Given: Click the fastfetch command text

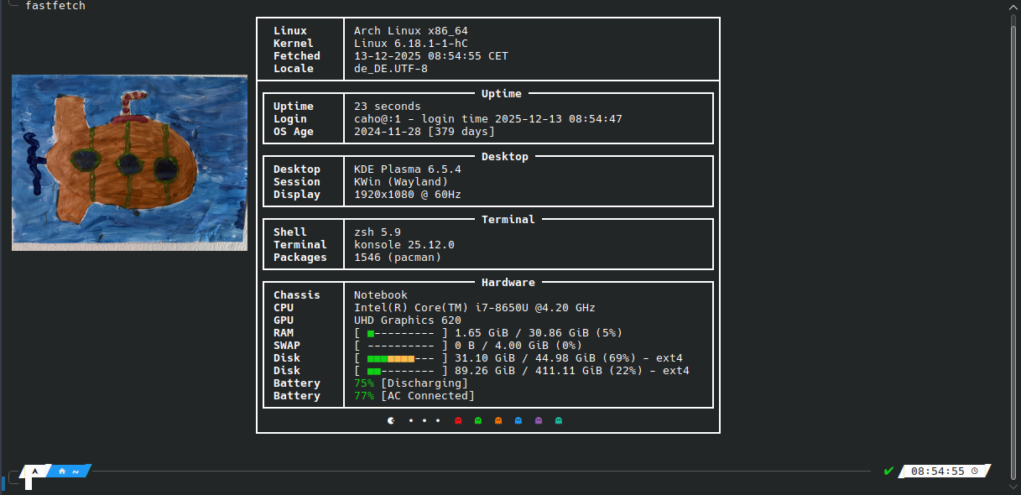Looking at the screenshot, I should click(x=55, y=6).
